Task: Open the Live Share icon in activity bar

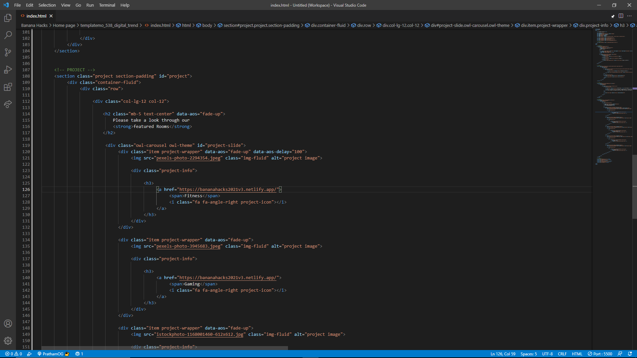Action: [8, 104]
